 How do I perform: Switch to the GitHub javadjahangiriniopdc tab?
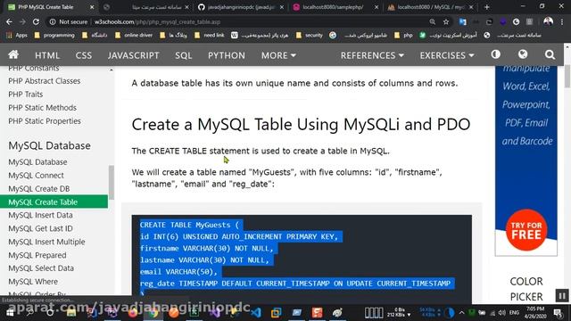[240, 7]
